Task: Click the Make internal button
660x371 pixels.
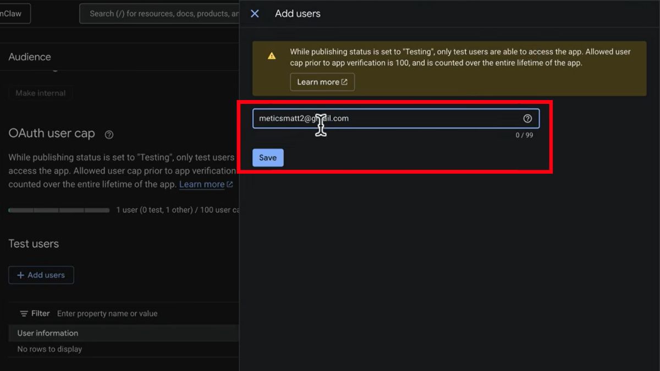Action: click(40, 93)
